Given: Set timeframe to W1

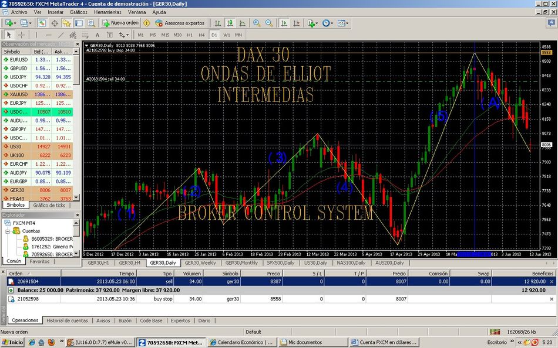Looking at the screenshot, I should (227, 35).
